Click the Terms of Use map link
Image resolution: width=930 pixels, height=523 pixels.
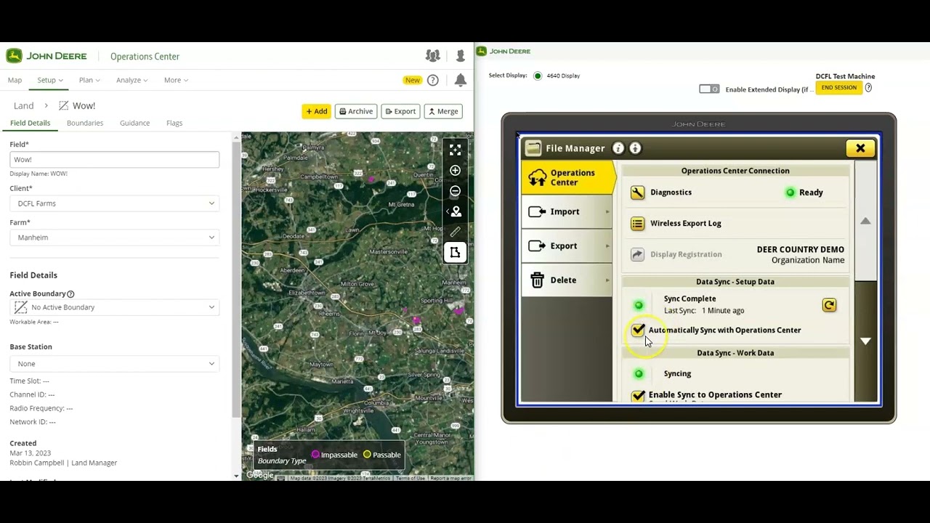coord(411,478)
